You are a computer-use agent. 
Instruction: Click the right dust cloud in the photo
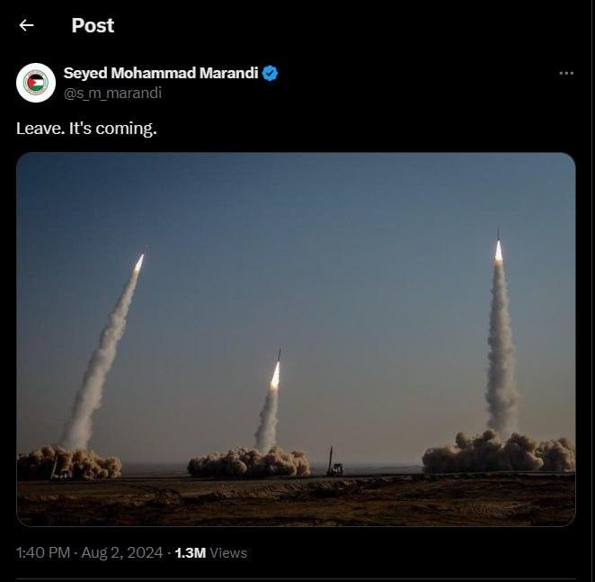[498, 452]
